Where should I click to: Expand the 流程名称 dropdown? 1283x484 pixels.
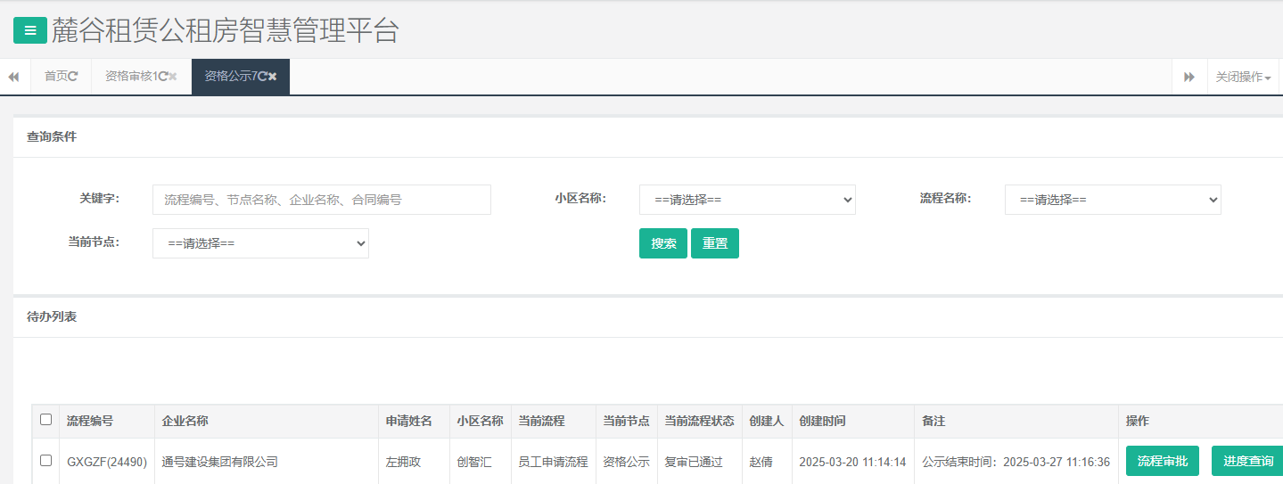pyautogui.click(x=1112, y=200)
